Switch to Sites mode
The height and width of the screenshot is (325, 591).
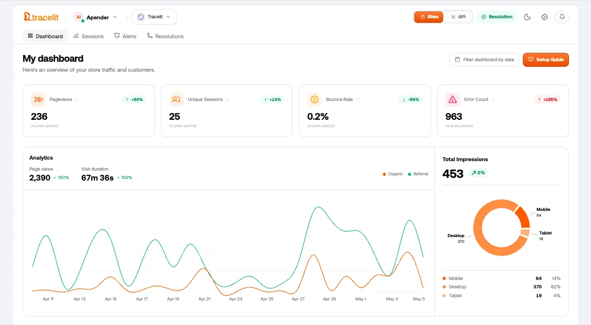[428, 17]
